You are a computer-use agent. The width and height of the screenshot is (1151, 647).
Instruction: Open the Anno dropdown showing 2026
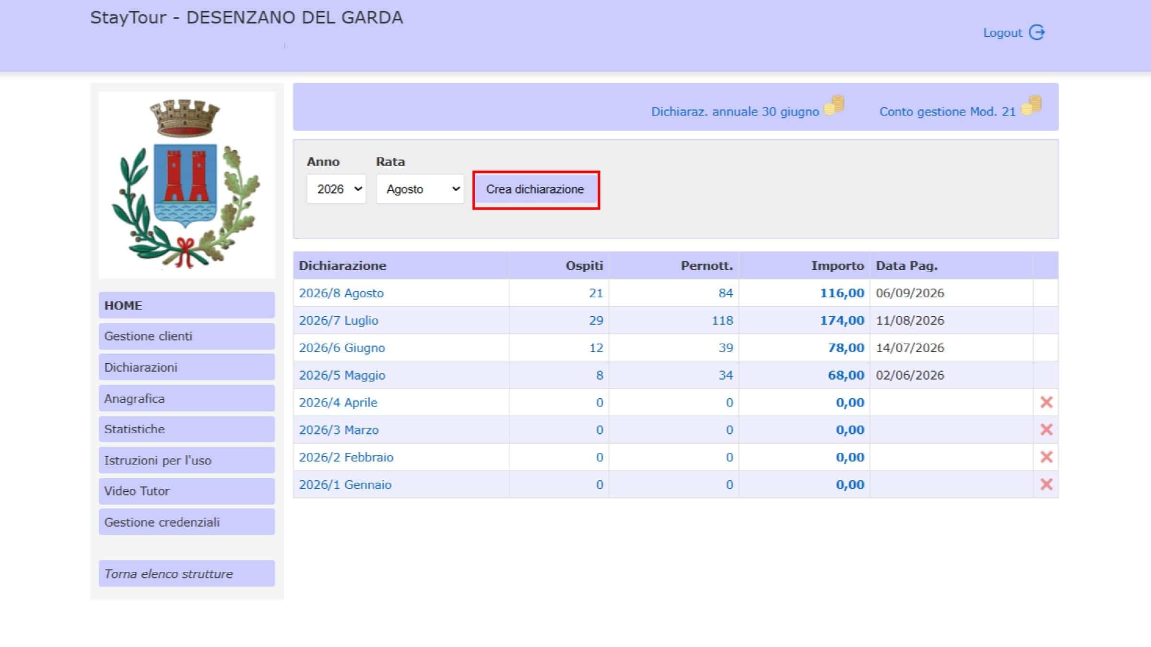336,189
